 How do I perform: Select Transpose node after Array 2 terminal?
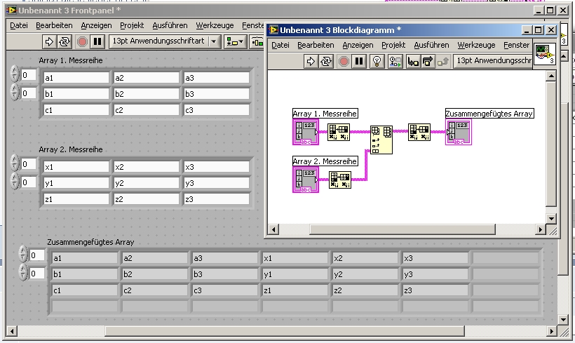point(340,180)
